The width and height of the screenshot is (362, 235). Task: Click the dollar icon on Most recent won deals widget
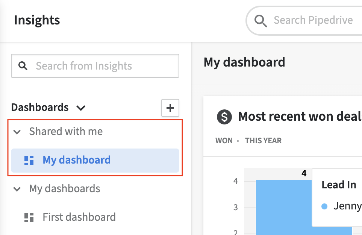point(224,117)
